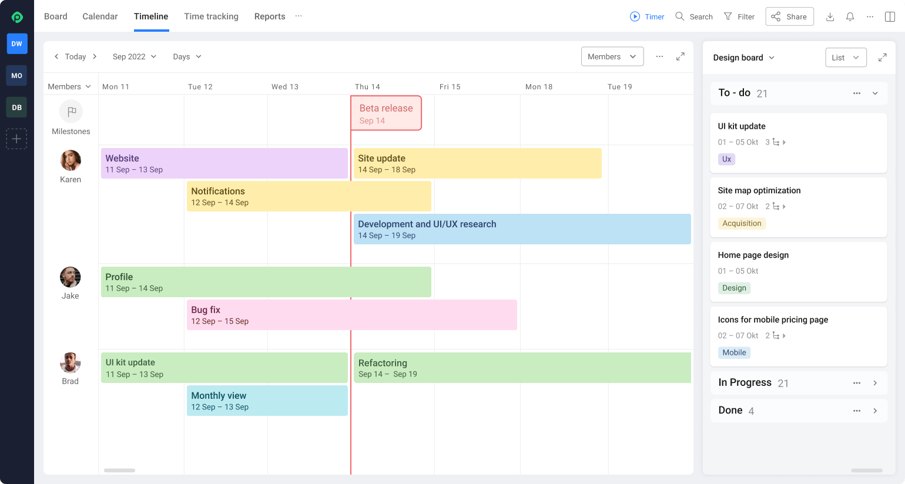Viewport: 905px width, 484px height.
Task: Toggle the split panel view icon
Action: tap(890, 16)
